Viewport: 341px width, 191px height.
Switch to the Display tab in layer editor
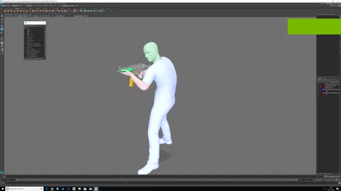pyautogui.click(x=320, y=78)
